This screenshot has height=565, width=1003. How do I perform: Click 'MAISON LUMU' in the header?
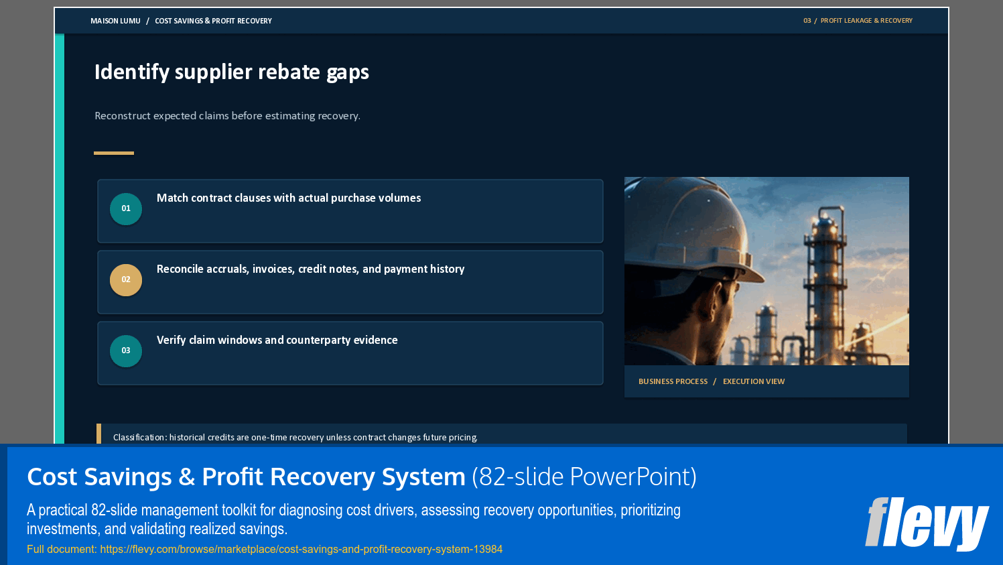(x=116, y=21)
